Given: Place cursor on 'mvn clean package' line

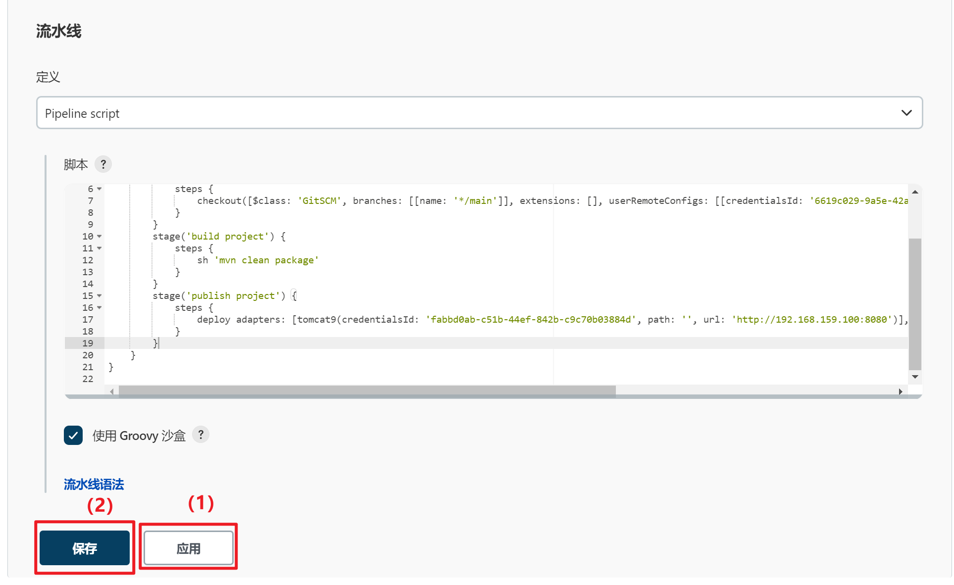Looking at the screenshot, I should pyautogui.click(x=267, y=260).
